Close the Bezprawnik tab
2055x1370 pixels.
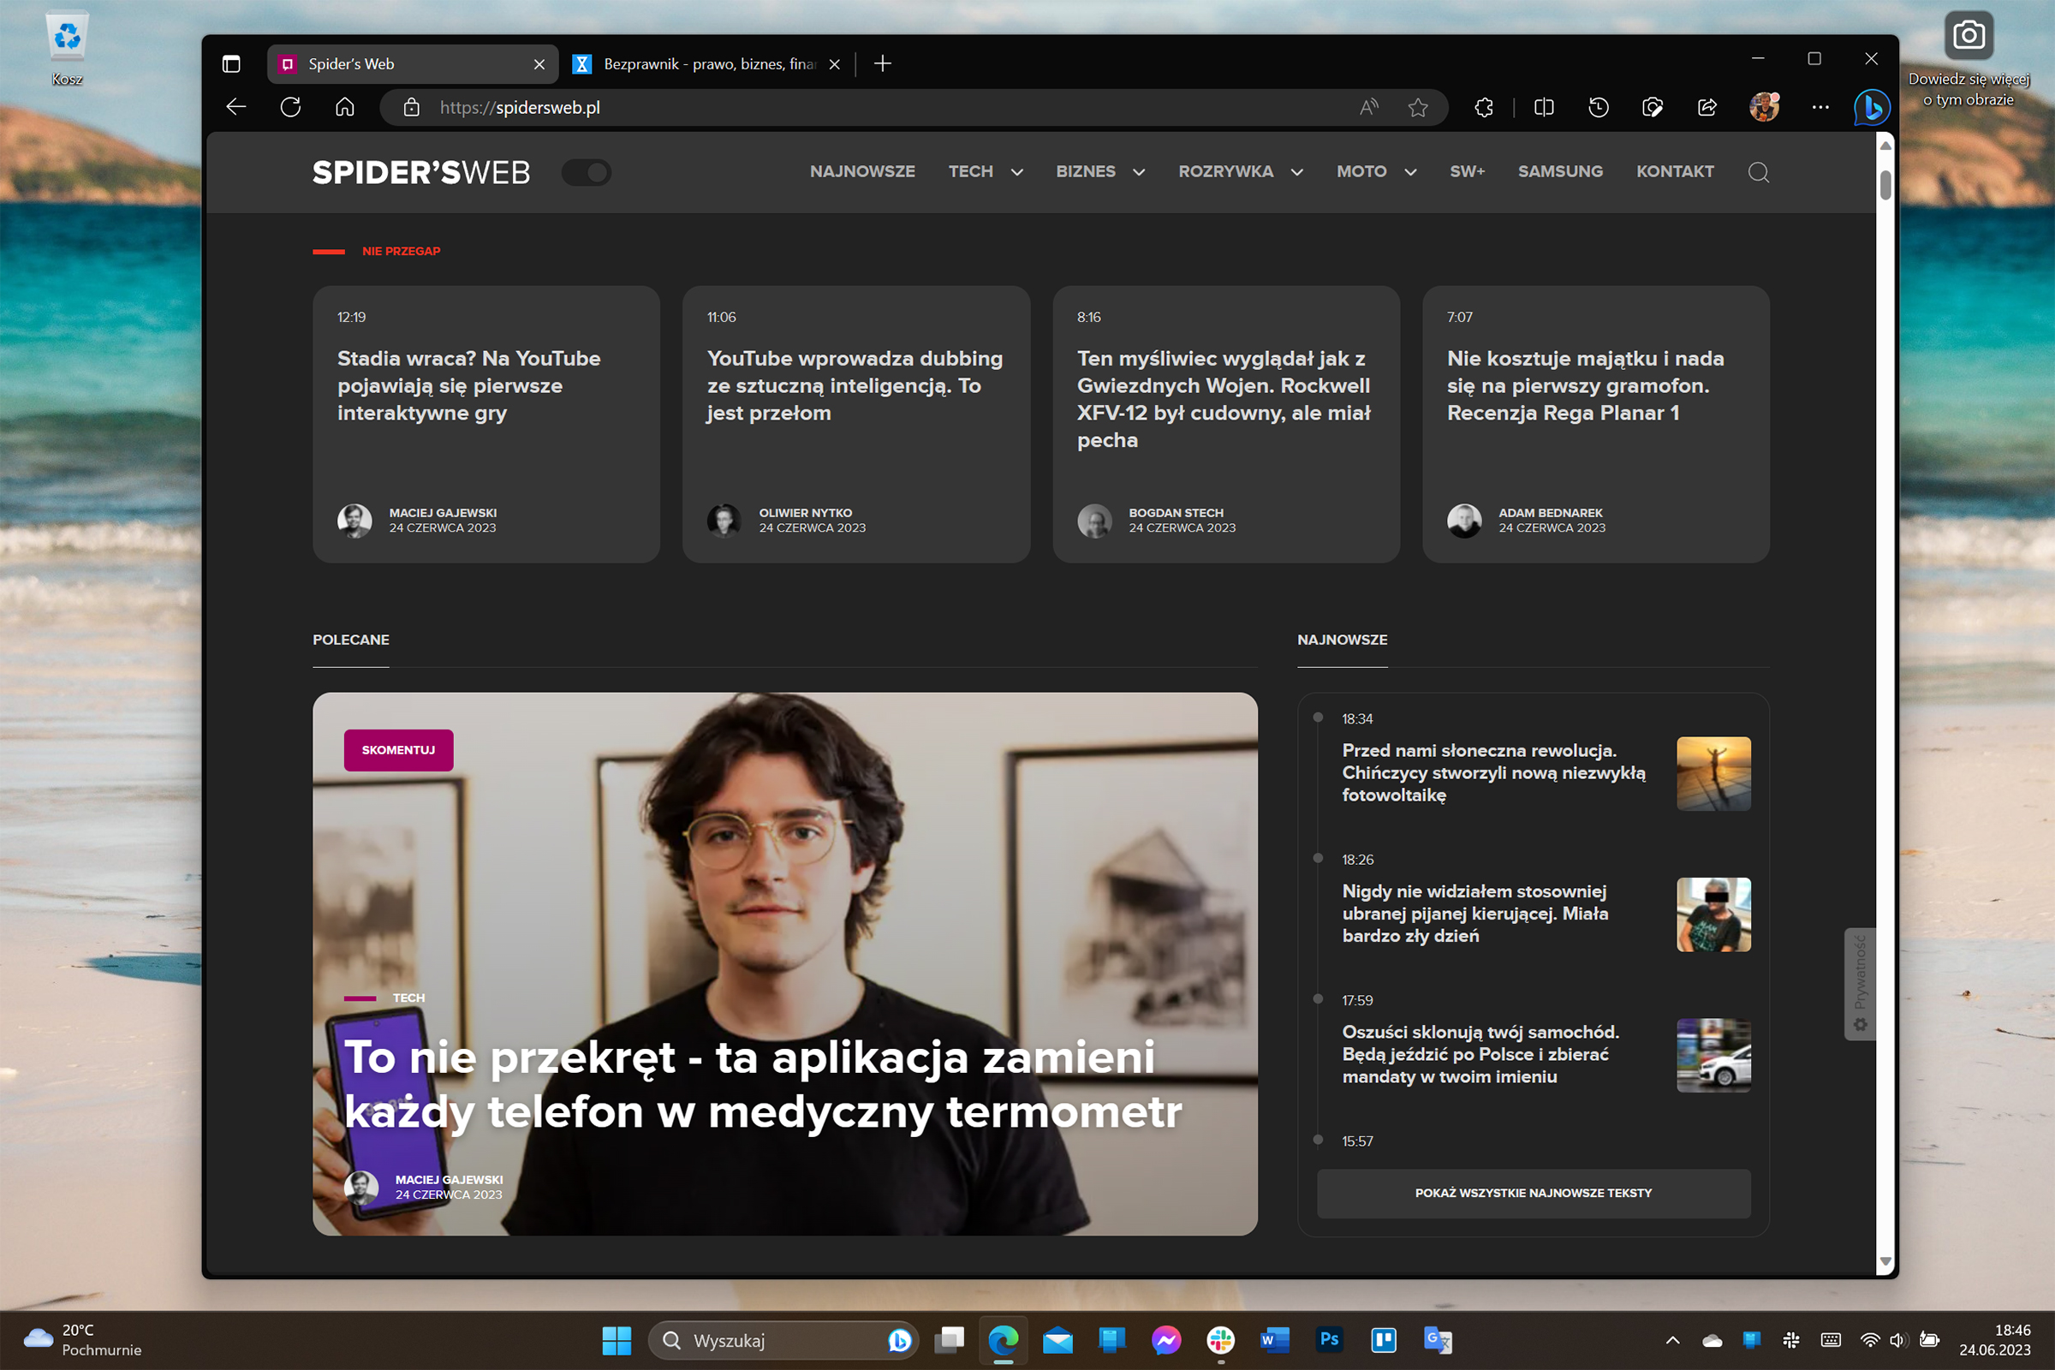click(x=834, y=63)
